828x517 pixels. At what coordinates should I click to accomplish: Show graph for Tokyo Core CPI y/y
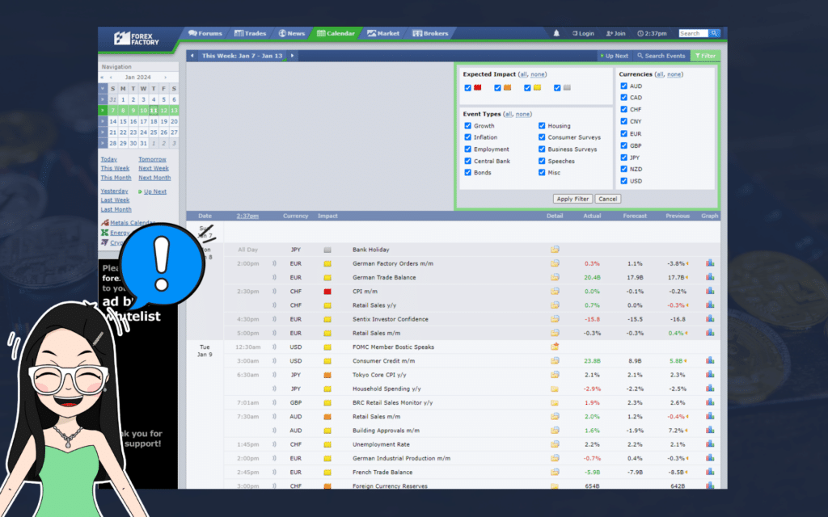pos(710,375)
